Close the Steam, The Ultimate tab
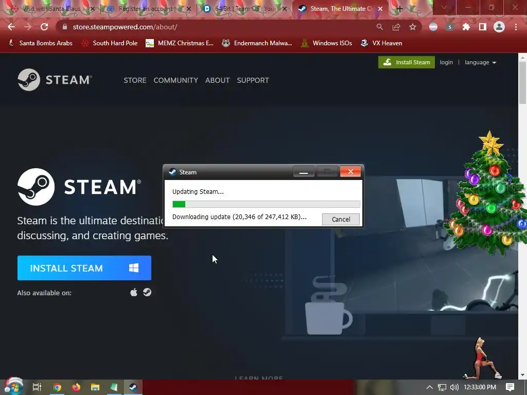 tap(380, 9)
